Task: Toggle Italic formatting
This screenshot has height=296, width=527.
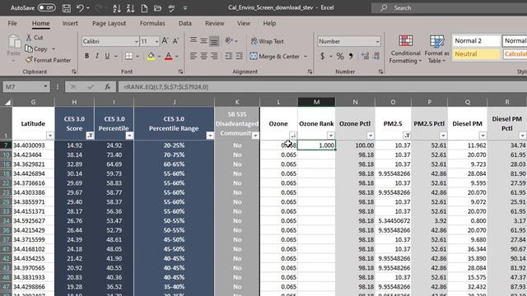Action: click(97, 56)
